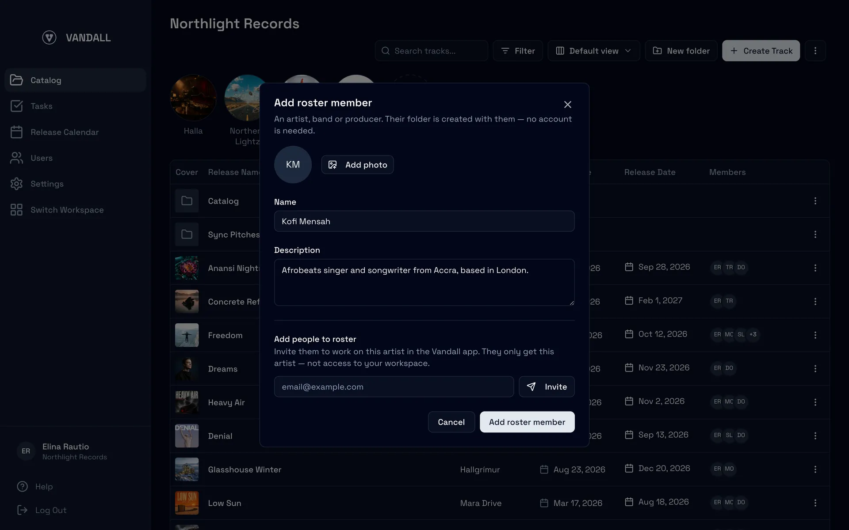The height and width of the screenshot is (530, 849).
Task: Click the Cover column header
Action: [187, 172]
